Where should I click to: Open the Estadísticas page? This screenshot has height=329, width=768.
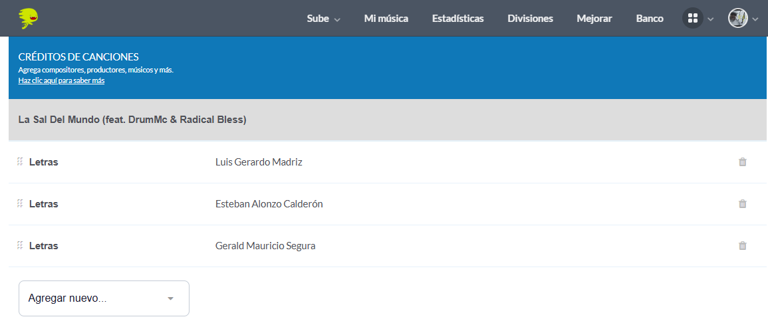tap(458, 19)
